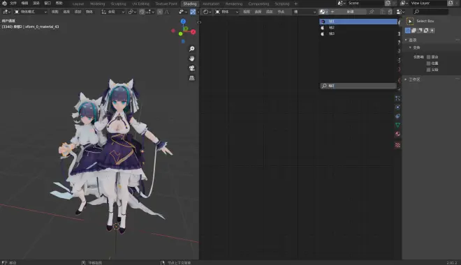This screenshot has height=265, width=461.
Task: Click the red X axis gizmo ball
Action: pyautogui.click(x=193, y=32)
